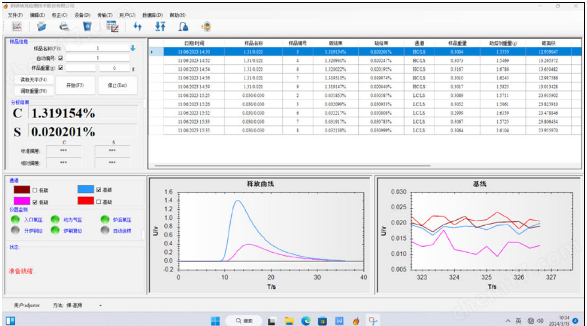Screen dimensions: 587x326
Task: Click the 碳结果 column header
Action: 335,43
